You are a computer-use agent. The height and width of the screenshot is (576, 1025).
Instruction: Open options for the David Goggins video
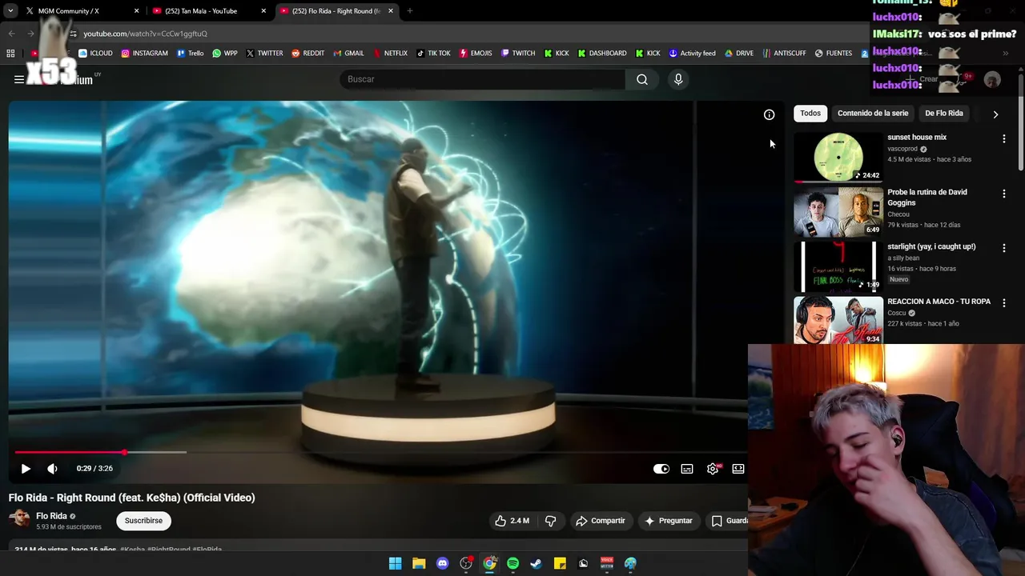pyautogui.click(x=1003, y=194)
